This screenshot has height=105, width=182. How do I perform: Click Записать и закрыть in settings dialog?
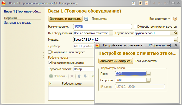[116, 61]
